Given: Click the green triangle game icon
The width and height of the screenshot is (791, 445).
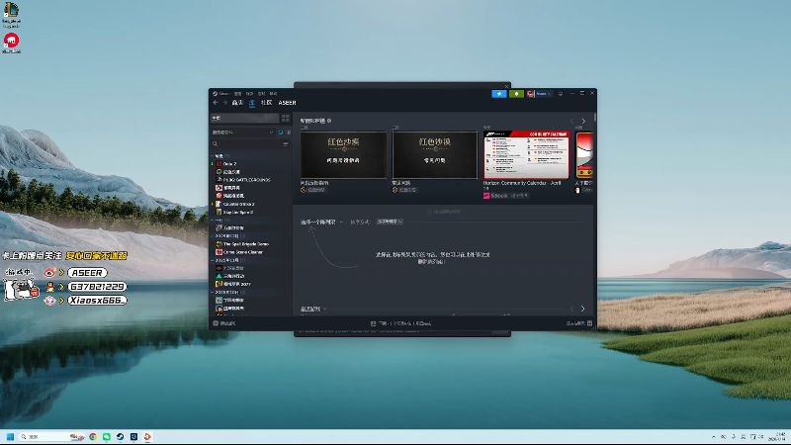Looking at the screenshot, I should (219, 276).
